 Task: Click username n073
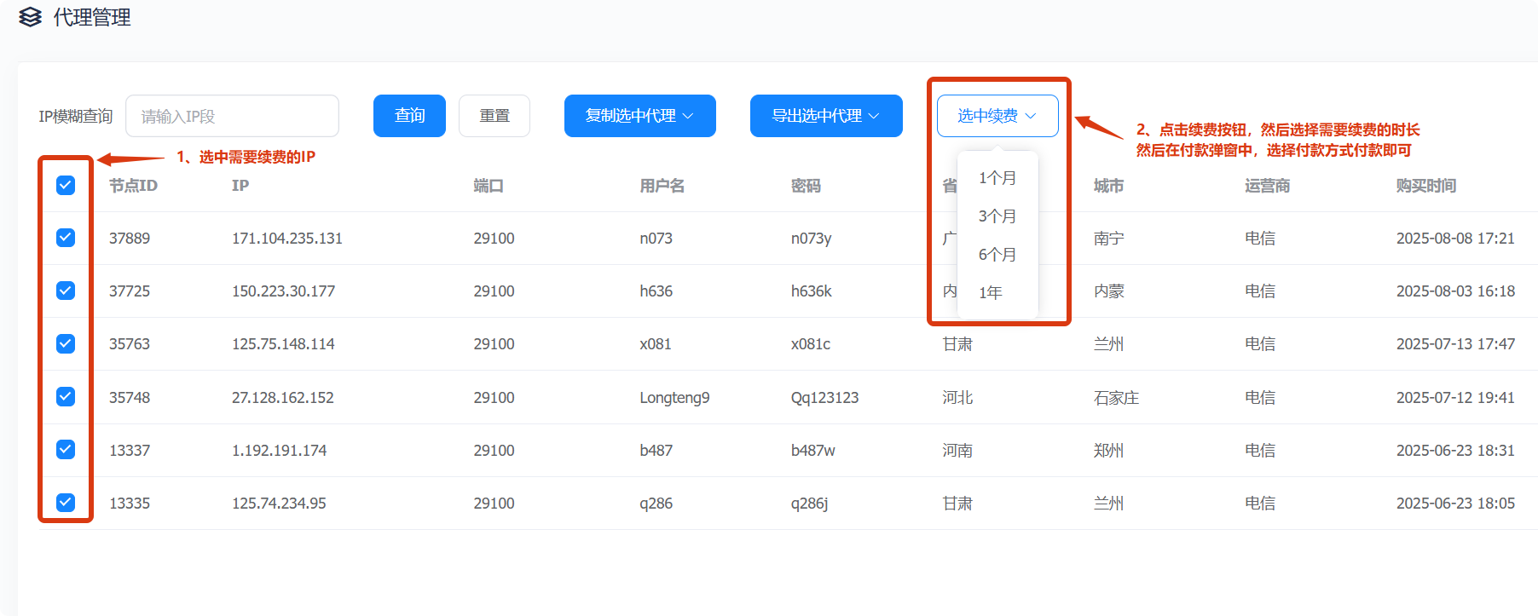[656, 239]
